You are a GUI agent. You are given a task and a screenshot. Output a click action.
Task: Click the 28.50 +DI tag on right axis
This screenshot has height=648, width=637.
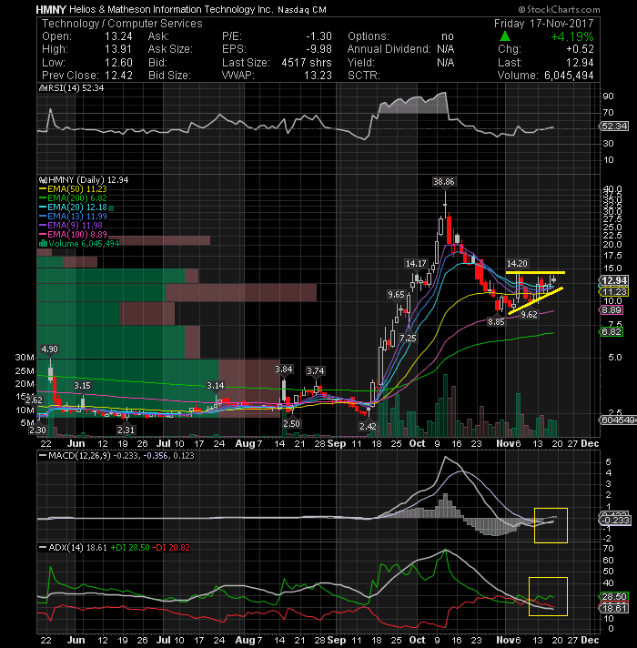click(x=614, y=596)
